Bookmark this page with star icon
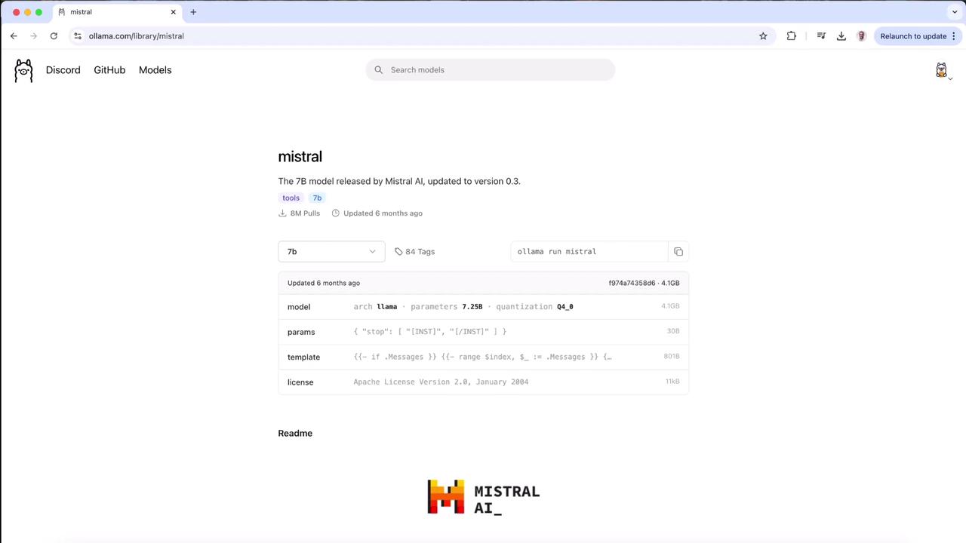 (x=763, y=36)
